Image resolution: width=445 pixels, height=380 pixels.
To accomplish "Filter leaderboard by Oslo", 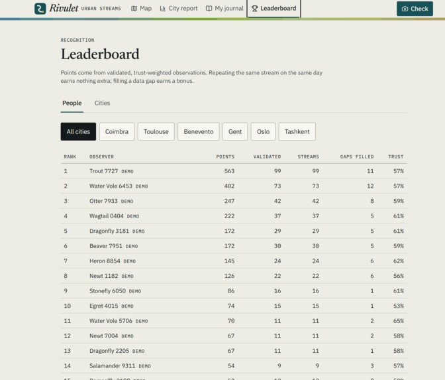I will pyautogui.click(x=263, y=131).
